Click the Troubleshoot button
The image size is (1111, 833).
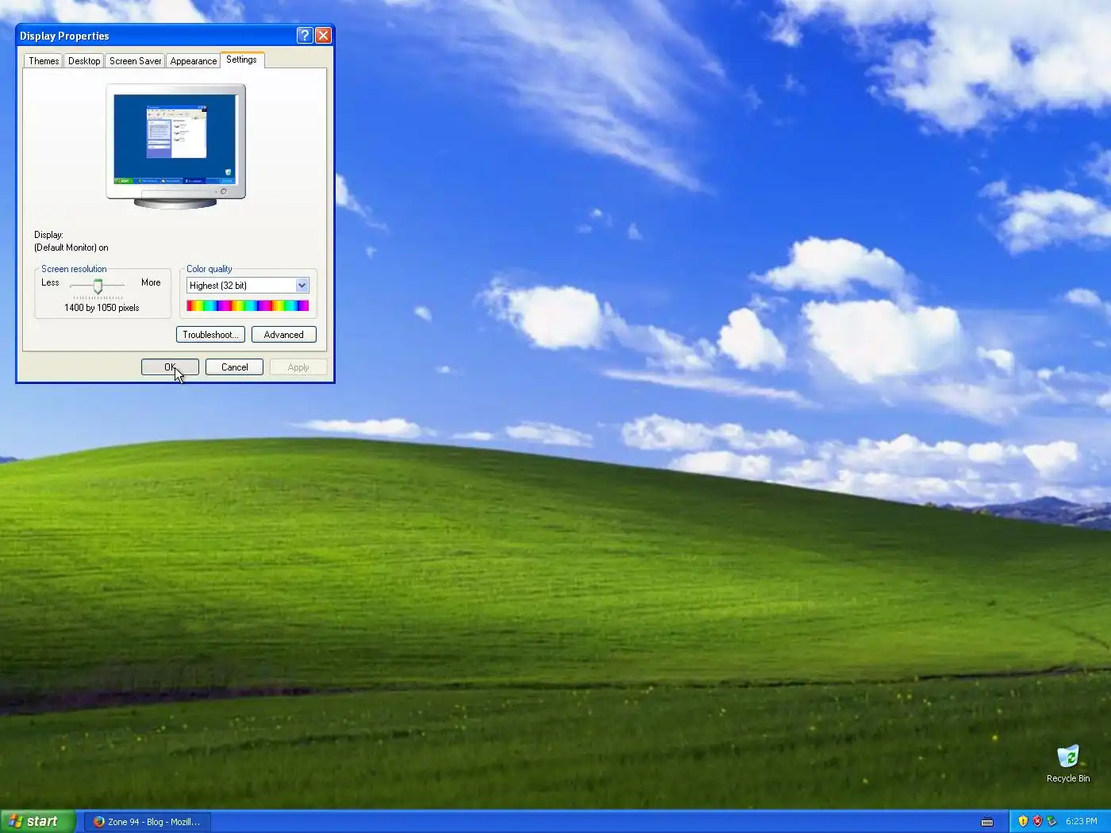tap(210, 335)
